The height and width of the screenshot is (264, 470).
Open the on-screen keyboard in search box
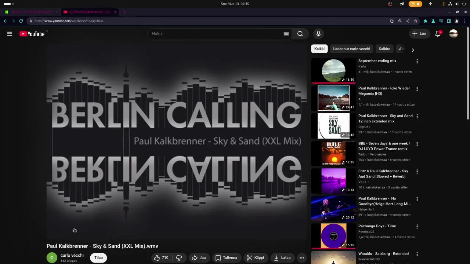pos(286,34)
